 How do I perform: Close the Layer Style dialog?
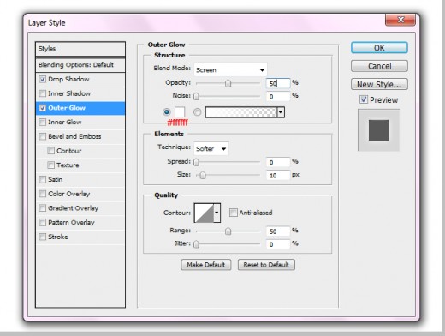pyautogui.click(x=400, y=20)
